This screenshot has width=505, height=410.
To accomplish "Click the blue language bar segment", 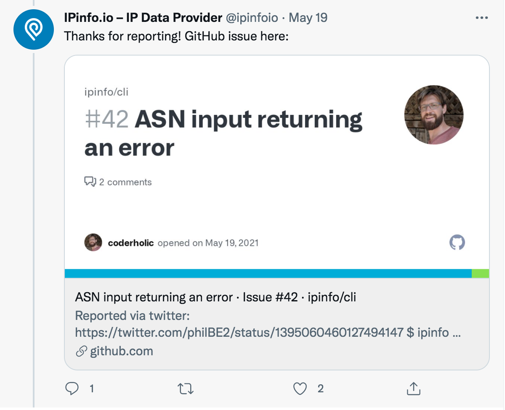I will coord(268,273).
